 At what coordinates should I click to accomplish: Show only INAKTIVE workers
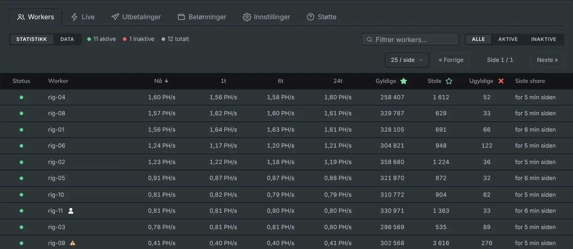[x=543, y=39]
